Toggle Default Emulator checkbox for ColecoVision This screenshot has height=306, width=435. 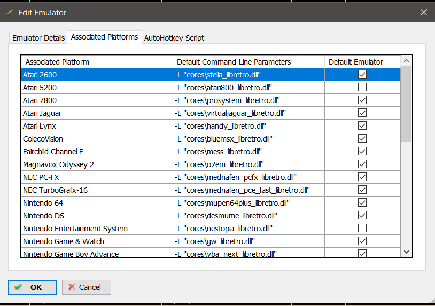[x=362, y=139]
